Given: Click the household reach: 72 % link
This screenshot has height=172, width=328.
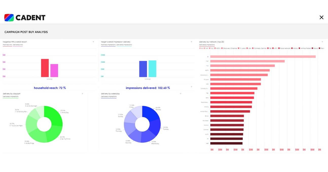Looking at the screenshot, I should pos(50,88).
